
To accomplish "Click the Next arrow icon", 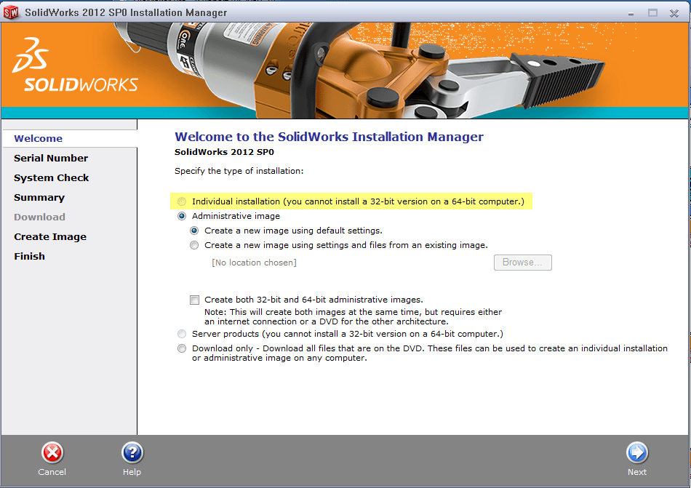I will 636,453.
